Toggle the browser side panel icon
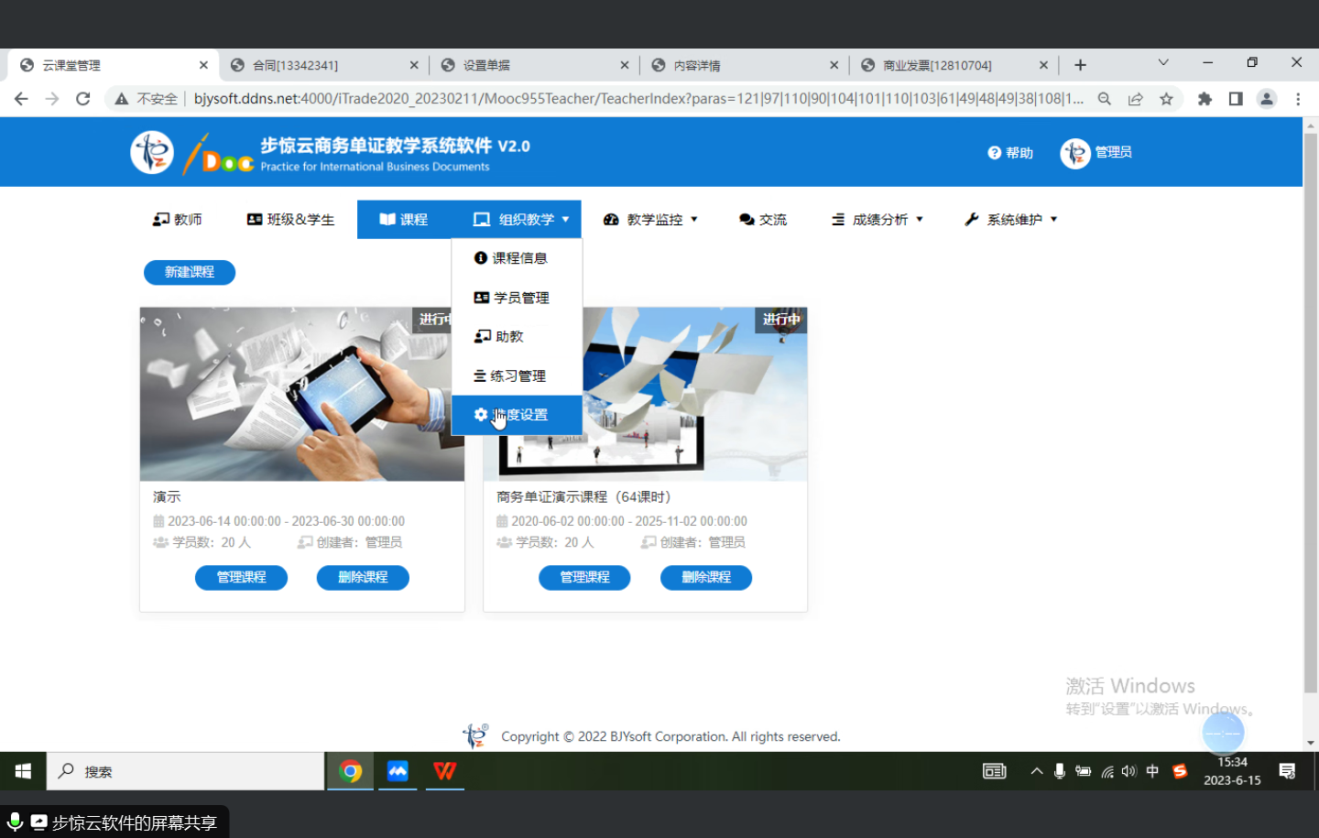This screenshot has height=838, width=1319. click(x=1236, y=99)
